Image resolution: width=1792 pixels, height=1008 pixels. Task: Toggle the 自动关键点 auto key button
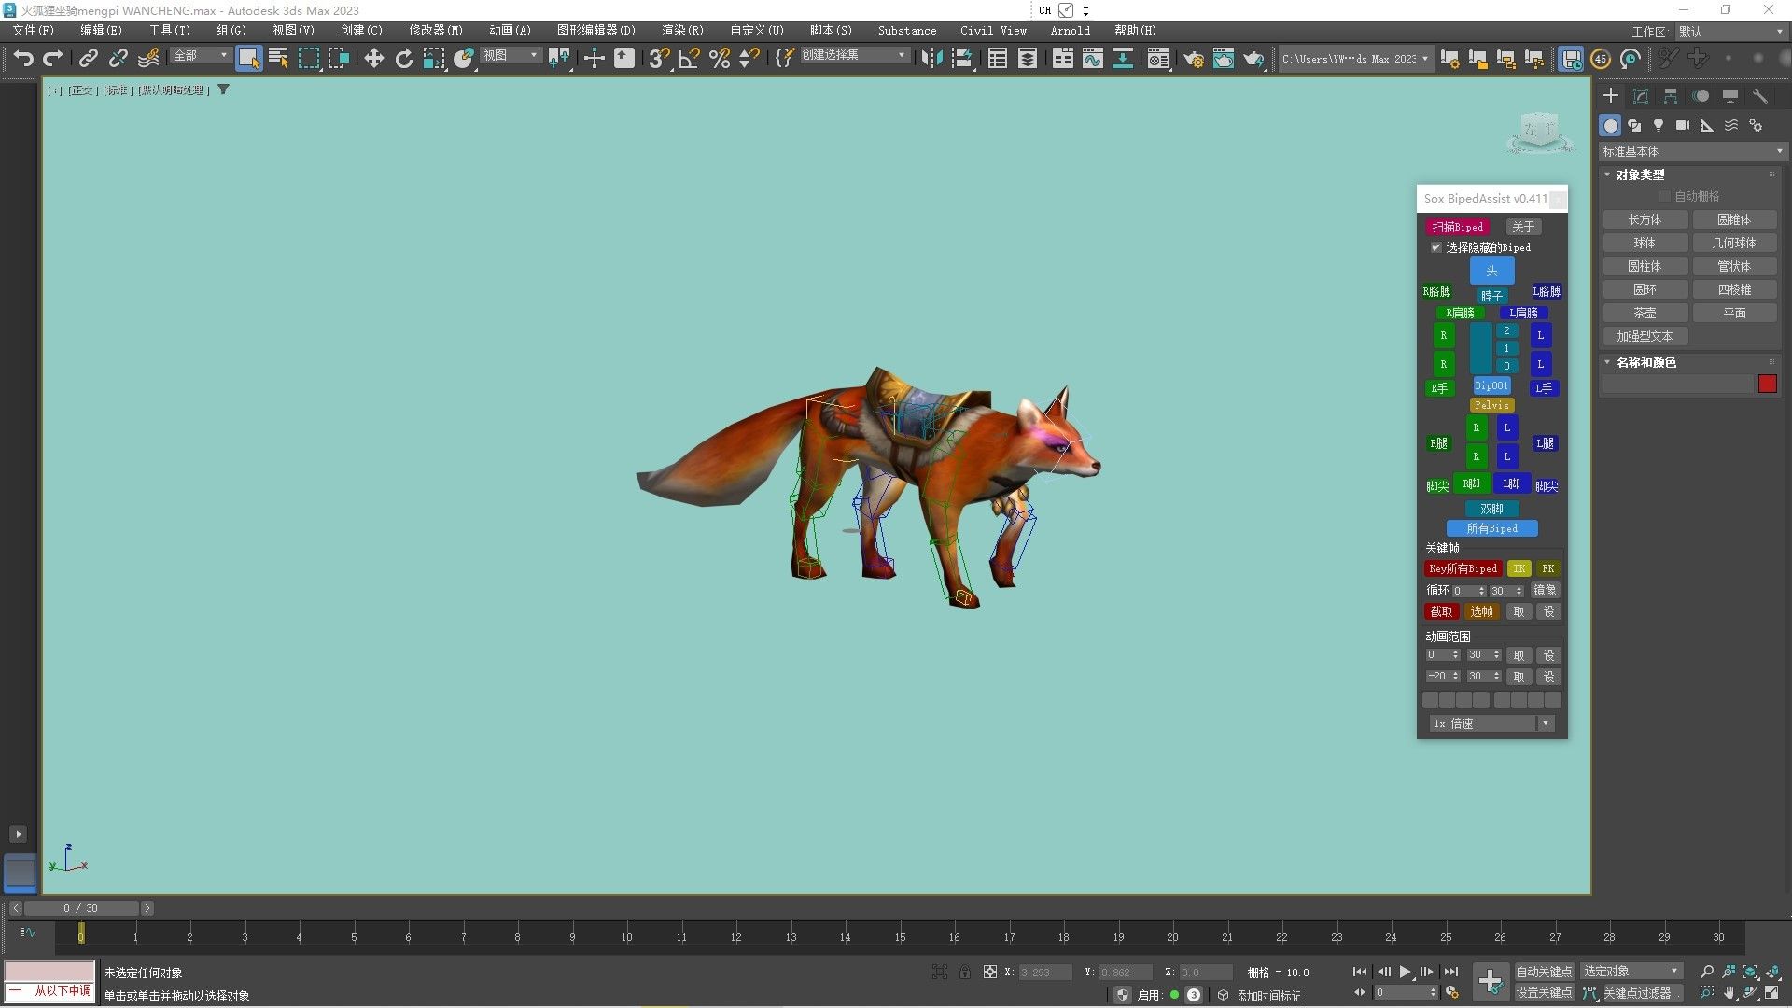pos(1544,972)
